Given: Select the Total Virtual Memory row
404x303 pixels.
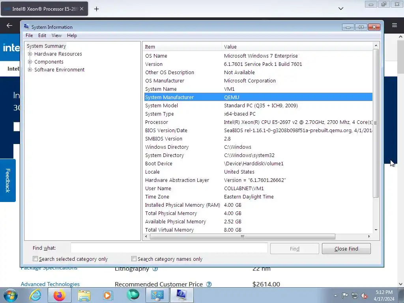Looking at the screenshot, I should coord(258,230).
